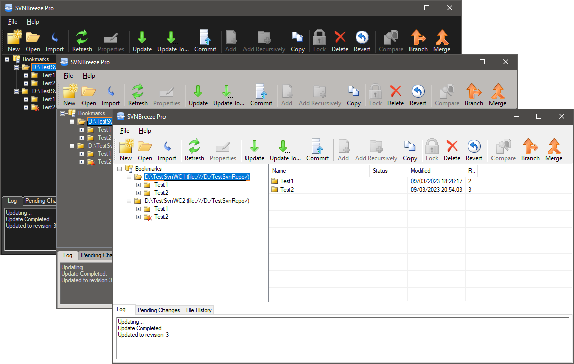This screenshot has height=364, width=574.
Task: Click Update in dark back window
Action: [142, 41]
